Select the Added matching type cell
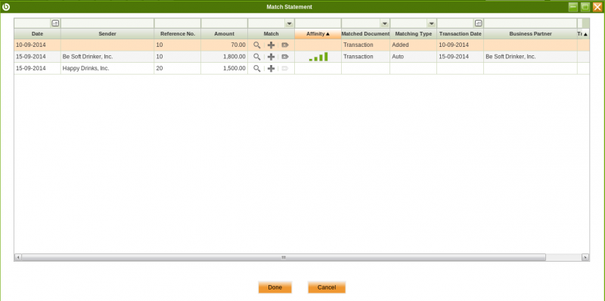Screen dimensions: 605x301 [x=413, y=45]
